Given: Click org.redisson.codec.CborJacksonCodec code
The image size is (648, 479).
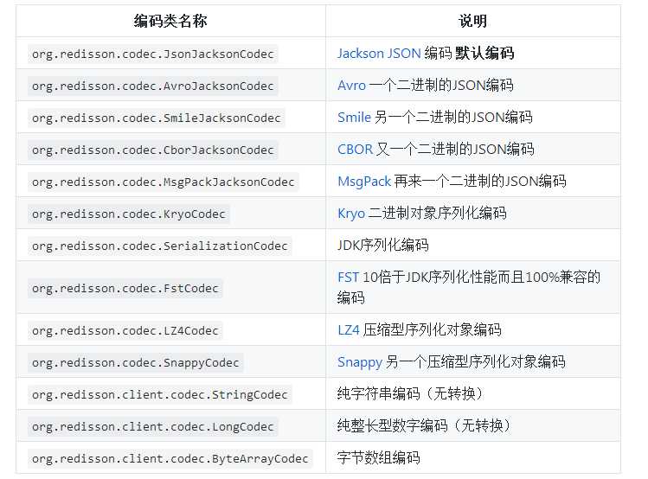Looking at the screenshot, I should tap(153, 150).
